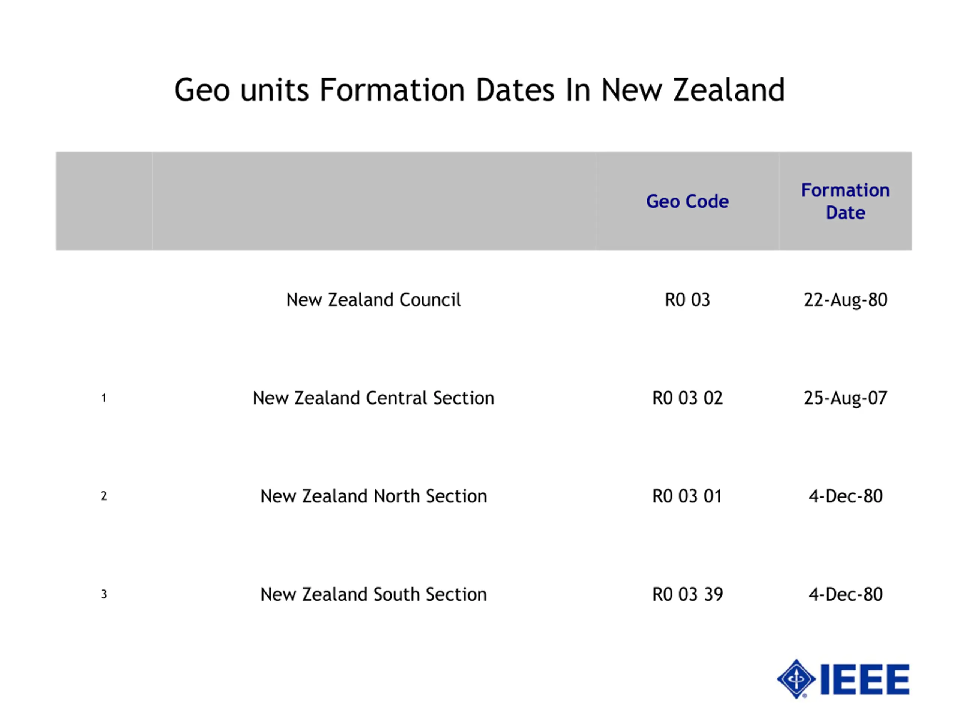The width and height of the screenshot is (960, 720).
Task: Select the slide title text
Action: pos(480,90)
